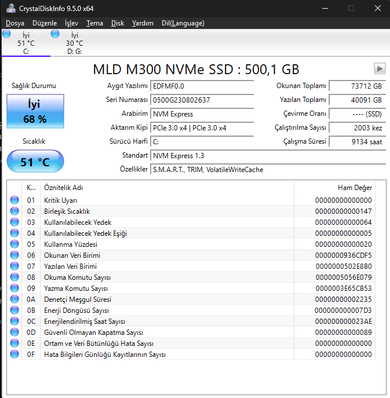
Task: Open the Disk menu
Action: 118,23
